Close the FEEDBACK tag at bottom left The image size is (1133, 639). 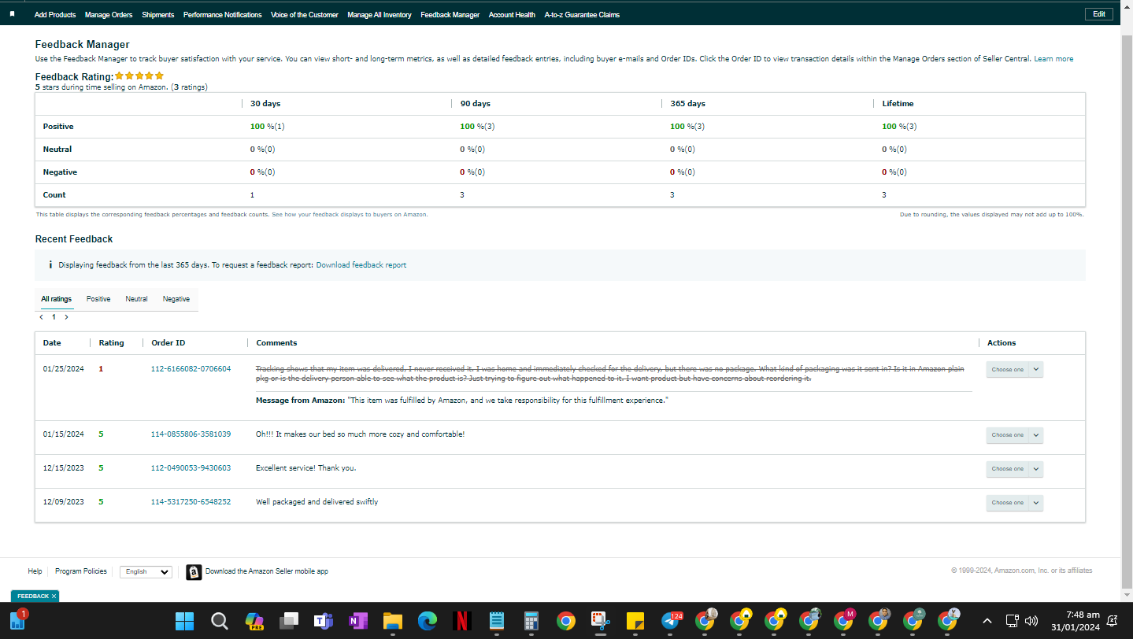(x=54, y=597)
